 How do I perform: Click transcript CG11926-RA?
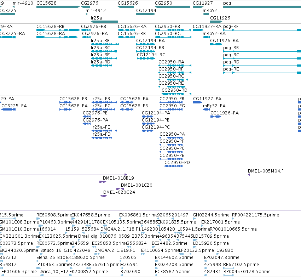pos(216,44)
